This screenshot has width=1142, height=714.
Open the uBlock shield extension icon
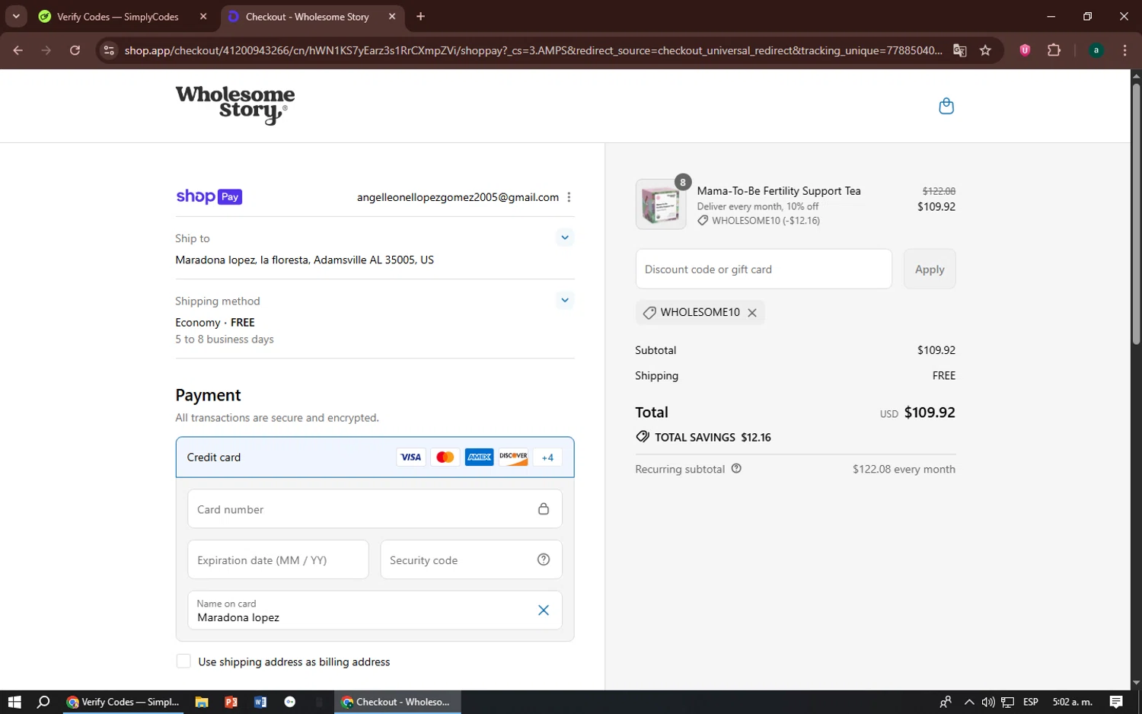[x=1025, y=50]
